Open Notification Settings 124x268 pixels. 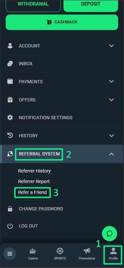[62, 118]
